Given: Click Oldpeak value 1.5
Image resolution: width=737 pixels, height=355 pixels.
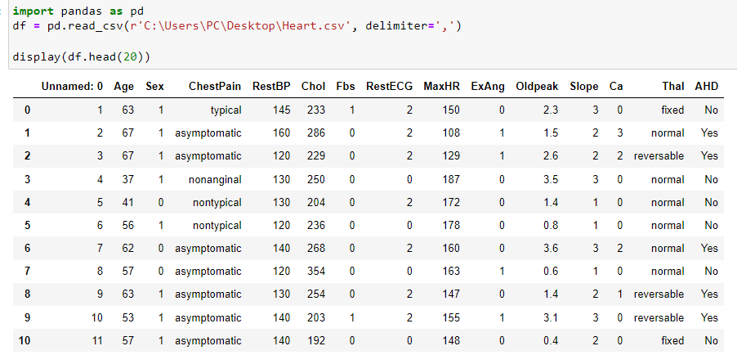Looking at the screenshot, I should (551, 133).
